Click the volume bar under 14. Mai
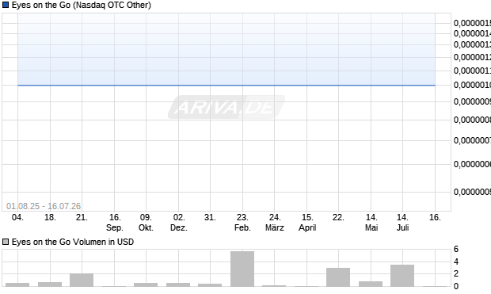This screenshot has height=294, width=491. [371, 284]
